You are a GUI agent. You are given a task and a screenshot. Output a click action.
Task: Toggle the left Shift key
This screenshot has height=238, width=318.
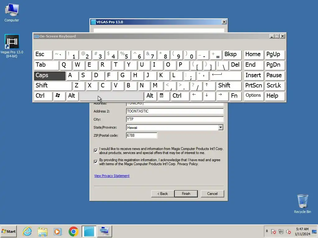[x=53, y=86]
